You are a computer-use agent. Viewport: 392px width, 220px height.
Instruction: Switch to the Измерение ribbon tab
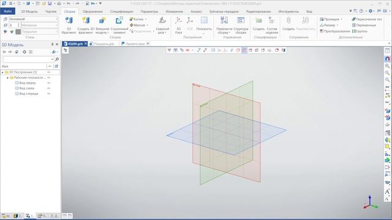click(x=174, y=12)
